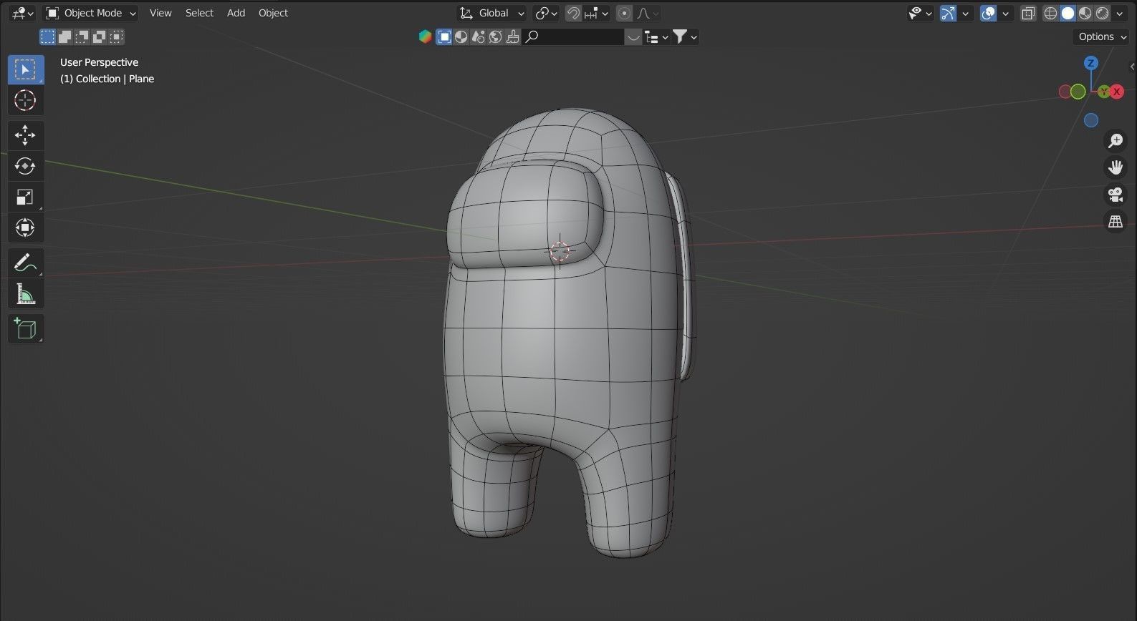Image resolution: width=1137 pixels, height=621 pixels.
Task: Click the bottom blue negative Z gizmo circle
Action: click(x=1091, y=120)
